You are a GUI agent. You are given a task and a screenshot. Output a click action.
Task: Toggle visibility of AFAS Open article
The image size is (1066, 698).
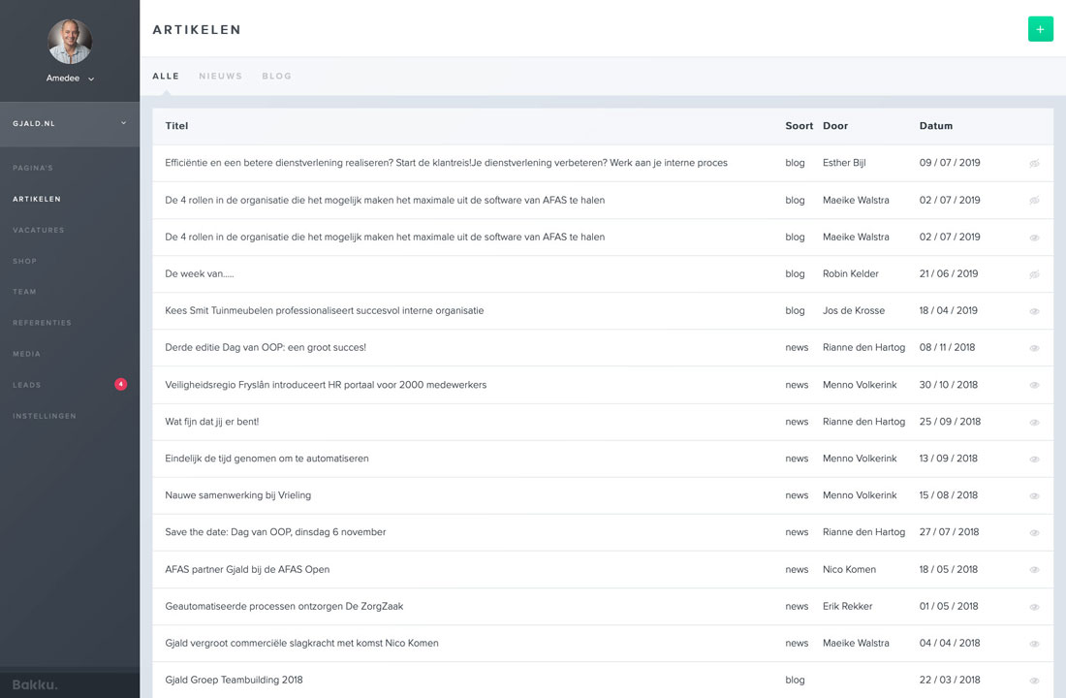tap(1034, 570)
